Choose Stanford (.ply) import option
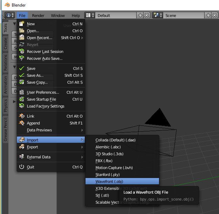Screen dimensions: 219x214 122,175
